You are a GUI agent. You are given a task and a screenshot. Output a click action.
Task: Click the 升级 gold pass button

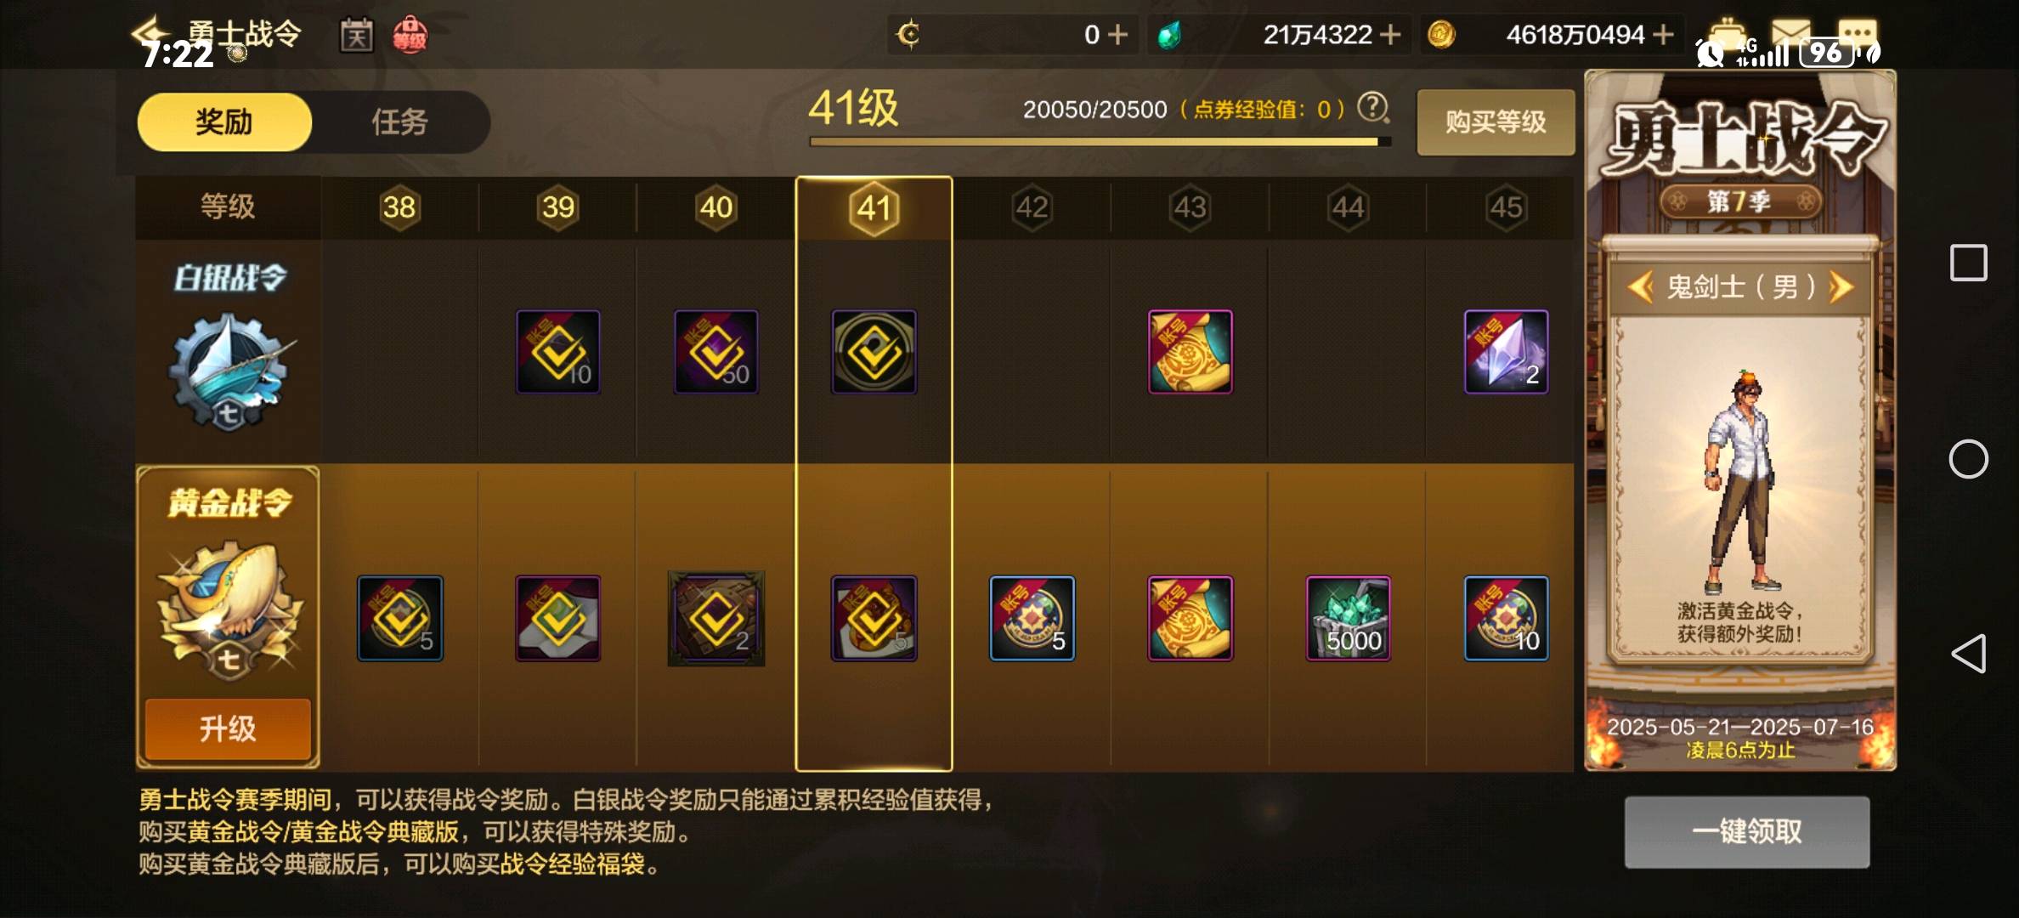point(228,728)
